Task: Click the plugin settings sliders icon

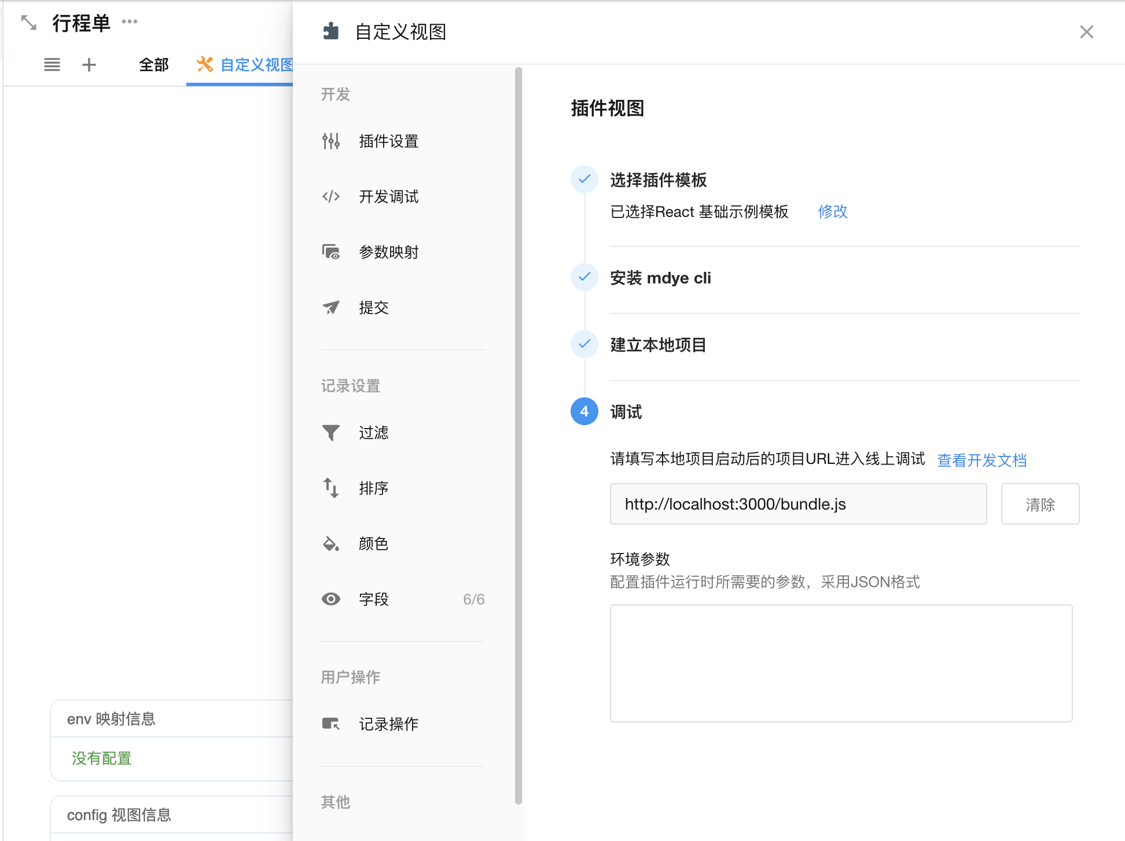Action: pos(331,141)
